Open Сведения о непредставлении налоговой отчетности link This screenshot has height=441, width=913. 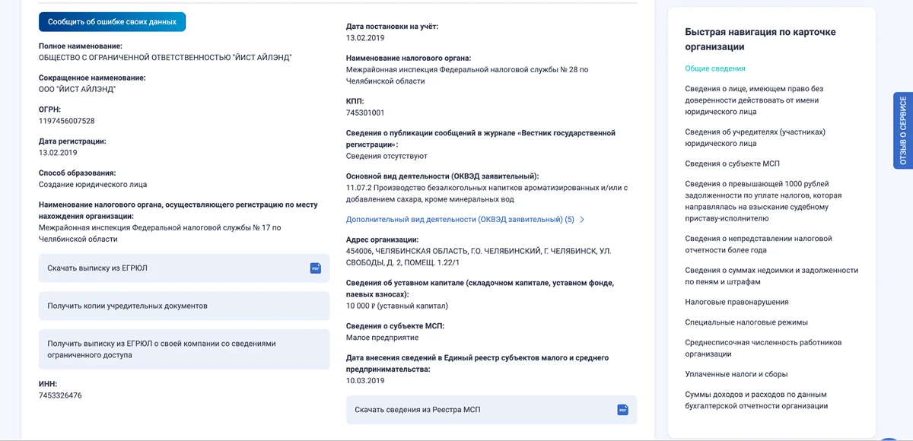point(759,244)
